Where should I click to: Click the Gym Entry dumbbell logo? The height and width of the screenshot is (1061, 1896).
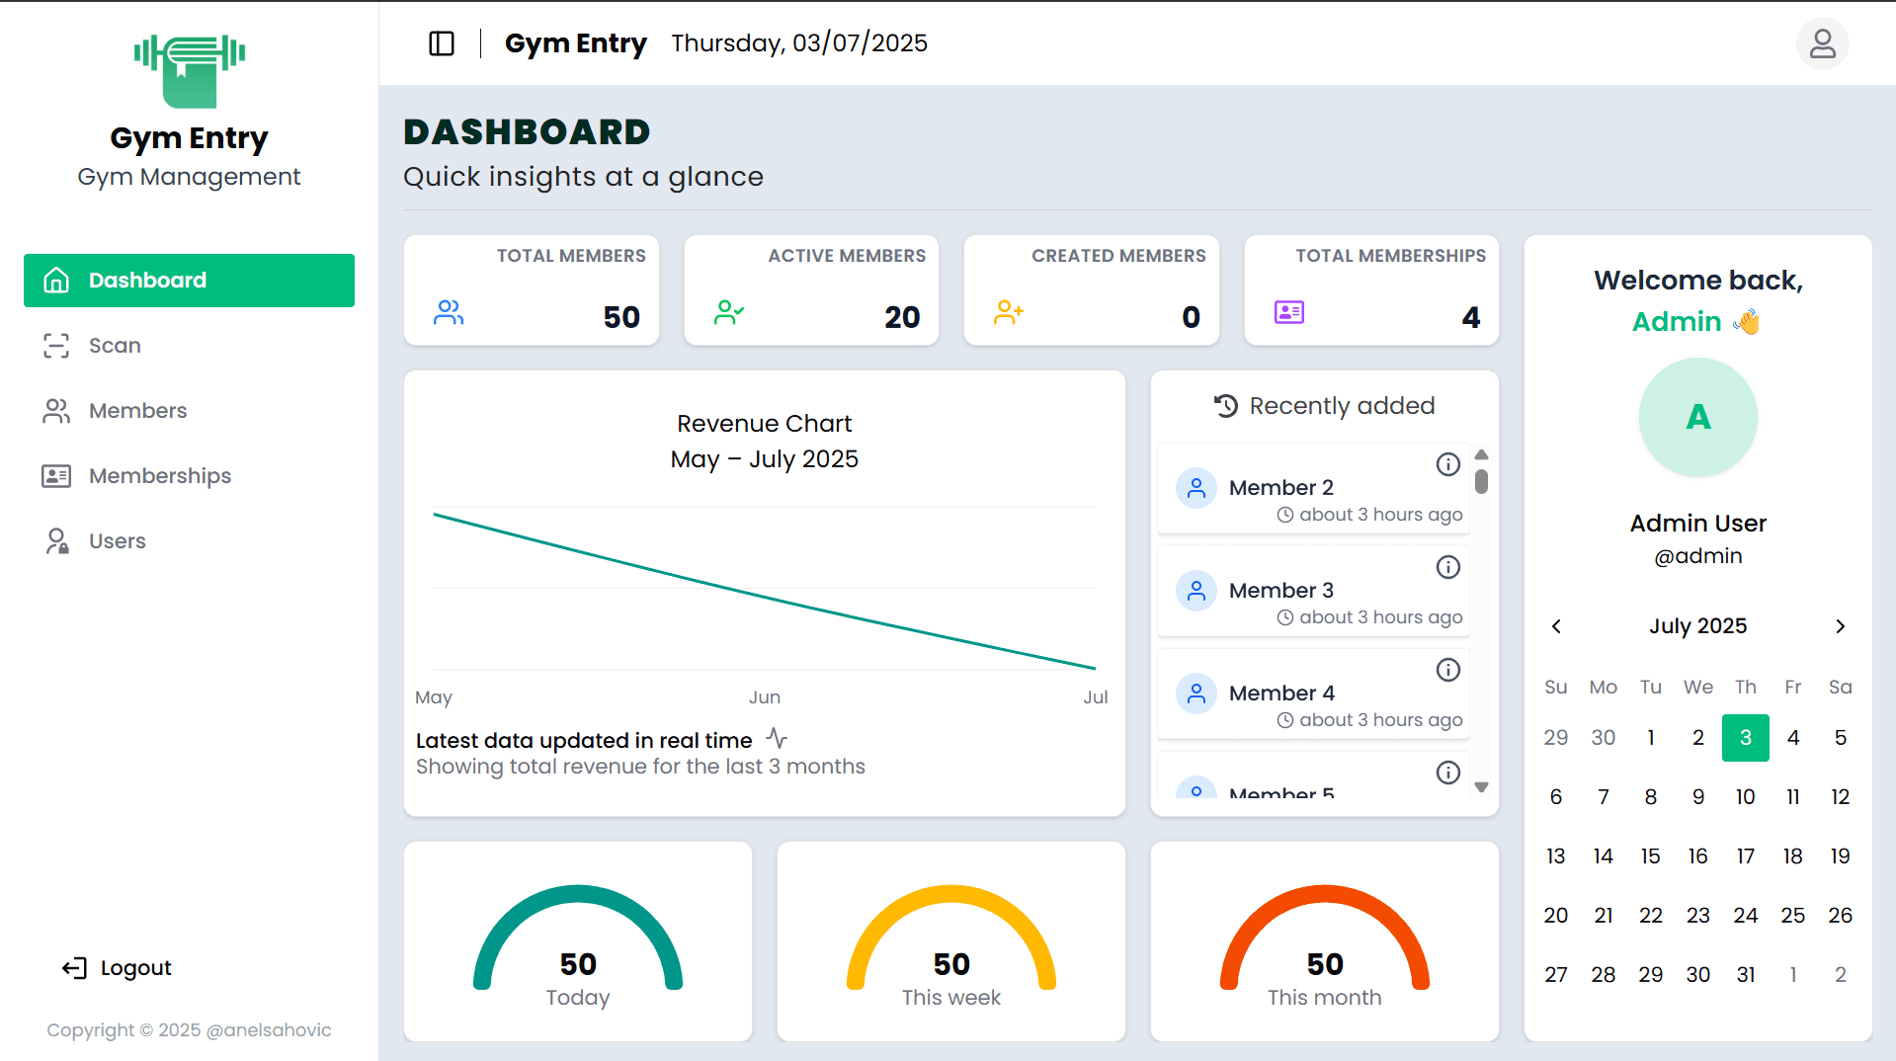(189, 71)
